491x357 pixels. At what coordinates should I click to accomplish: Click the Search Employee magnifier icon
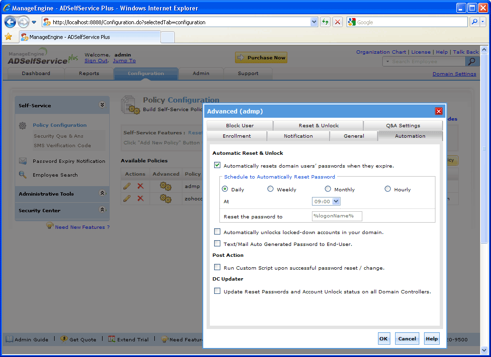(x=472, y=61)
